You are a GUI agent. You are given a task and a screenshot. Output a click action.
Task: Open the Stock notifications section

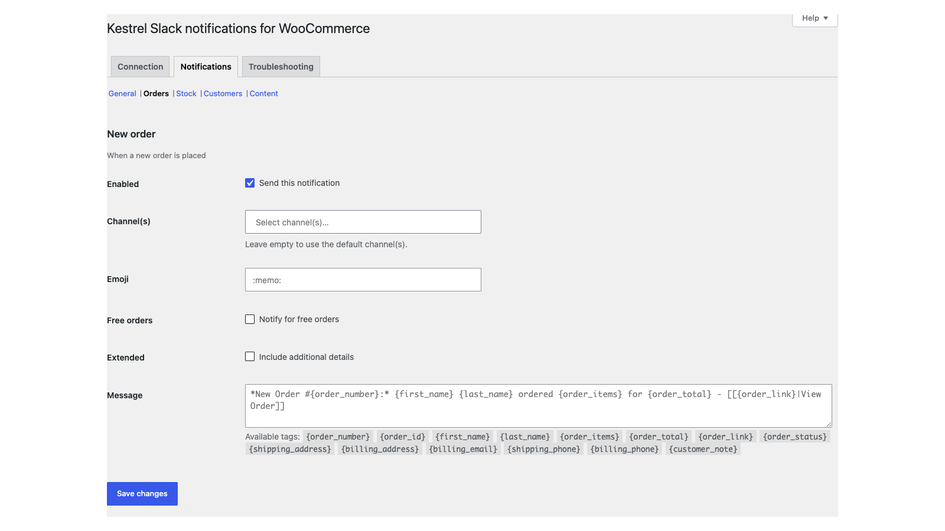click(186, 94)
